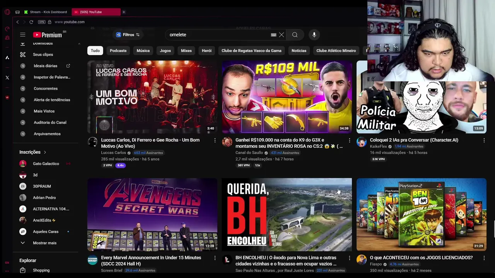Open the YouTube hamburger guide menu
This screenshot has width=495, height=278.
(23, 35)
